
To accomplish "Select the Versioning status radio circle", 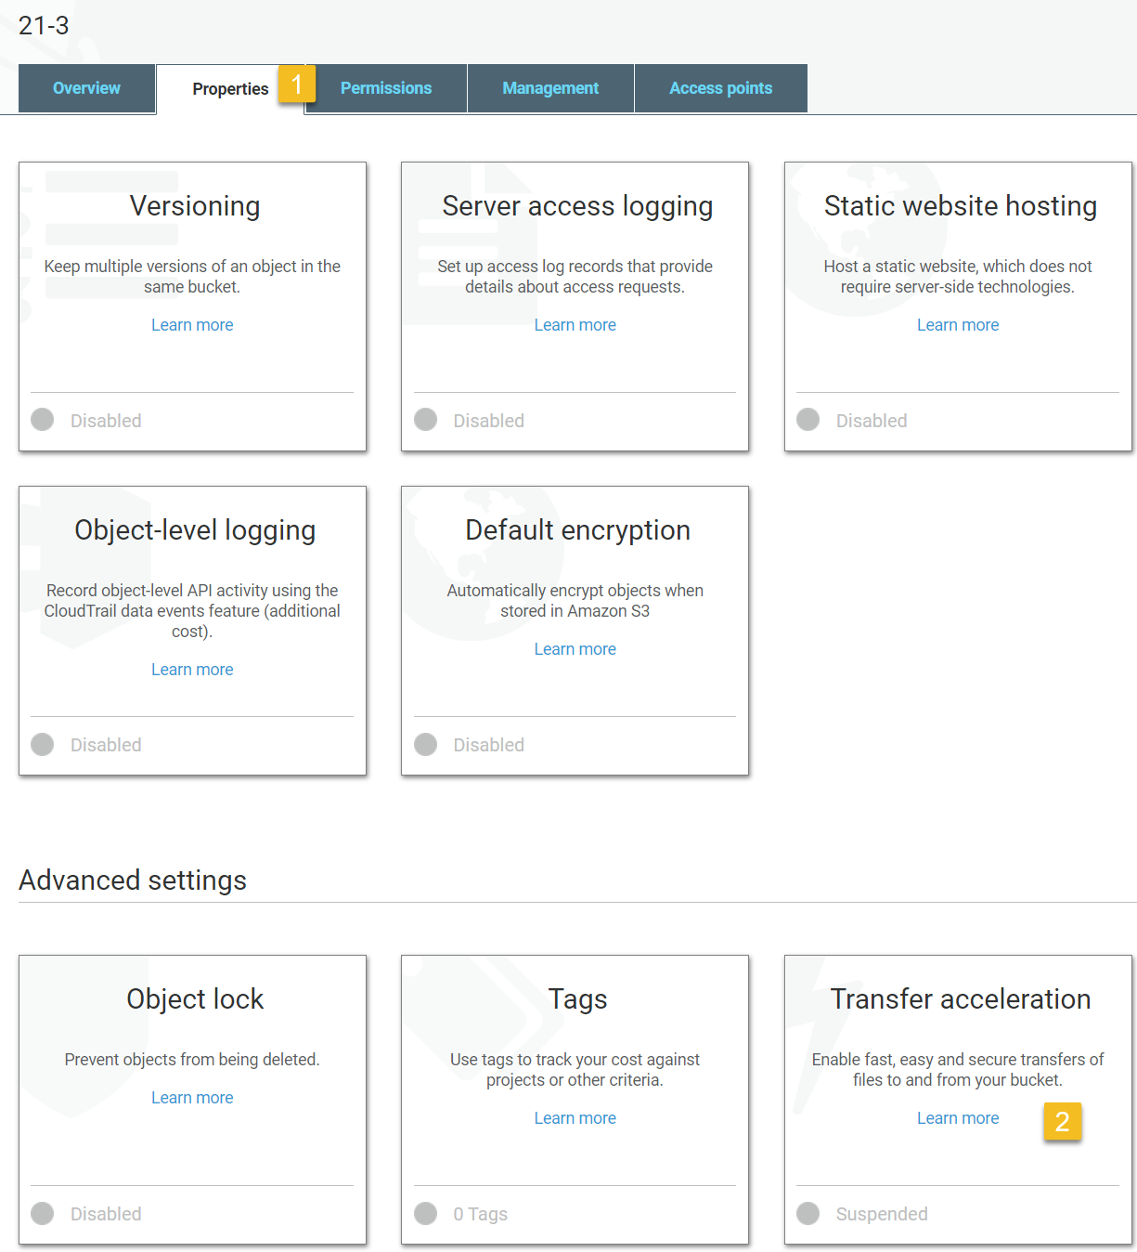I will (x=43, y=420).
